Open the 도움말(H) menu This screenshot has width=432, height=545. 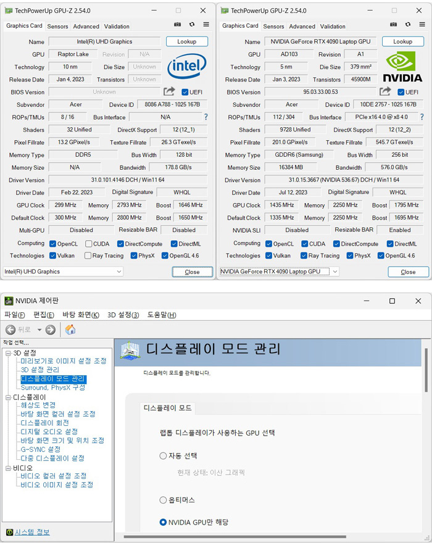point(162,315)
